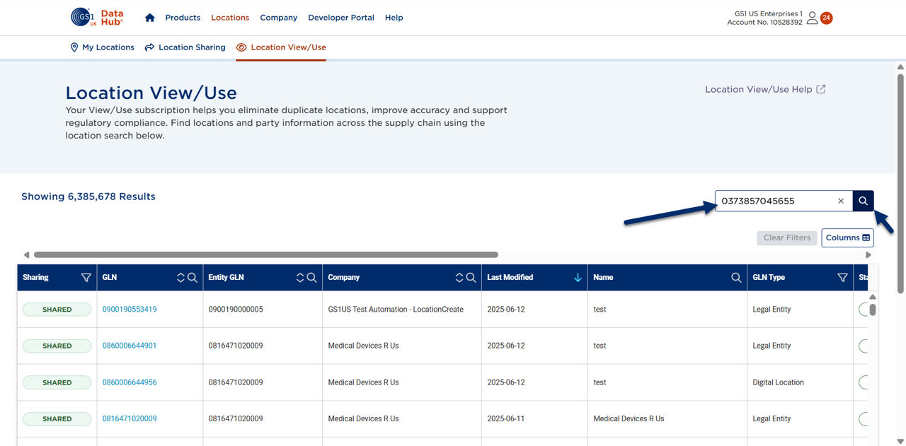The image size is (906, 446).
Task: Click SHARED badge for GLN 0816471020009 row
Action: pos(57,418)
